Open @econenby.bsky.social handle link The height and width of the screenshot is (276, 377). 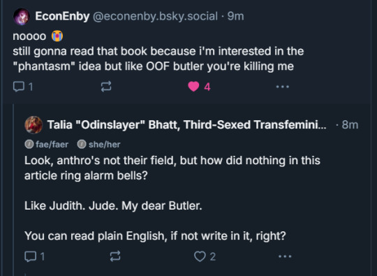tap(155, 16)
